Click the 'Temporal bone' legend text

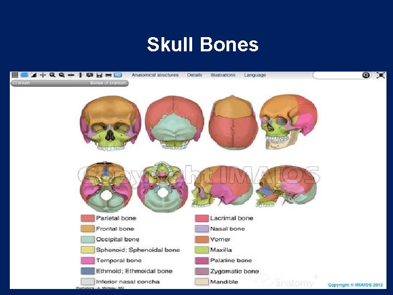click(x=119, y=261)
